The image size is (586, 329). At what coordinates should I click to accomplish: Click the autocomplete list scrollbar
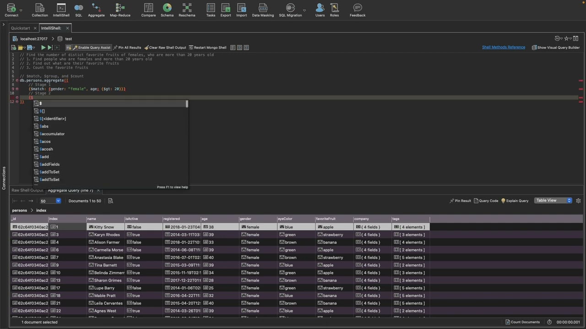pyautogui.click(x=187, y=104)
